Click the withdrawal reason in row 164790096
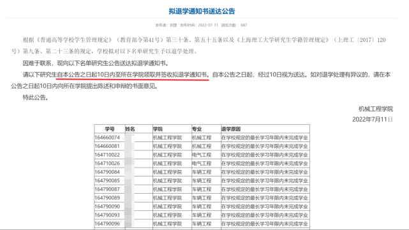Image resolution: width=409 pixels, height=230 pixels. [x=265, y=224]
